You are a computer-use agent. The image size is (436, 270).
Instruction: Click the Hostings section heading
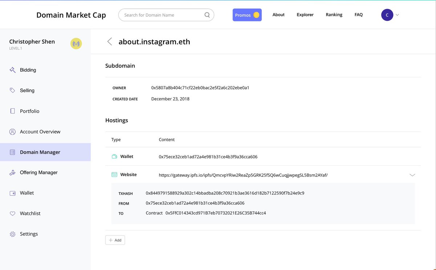[117, 120]
